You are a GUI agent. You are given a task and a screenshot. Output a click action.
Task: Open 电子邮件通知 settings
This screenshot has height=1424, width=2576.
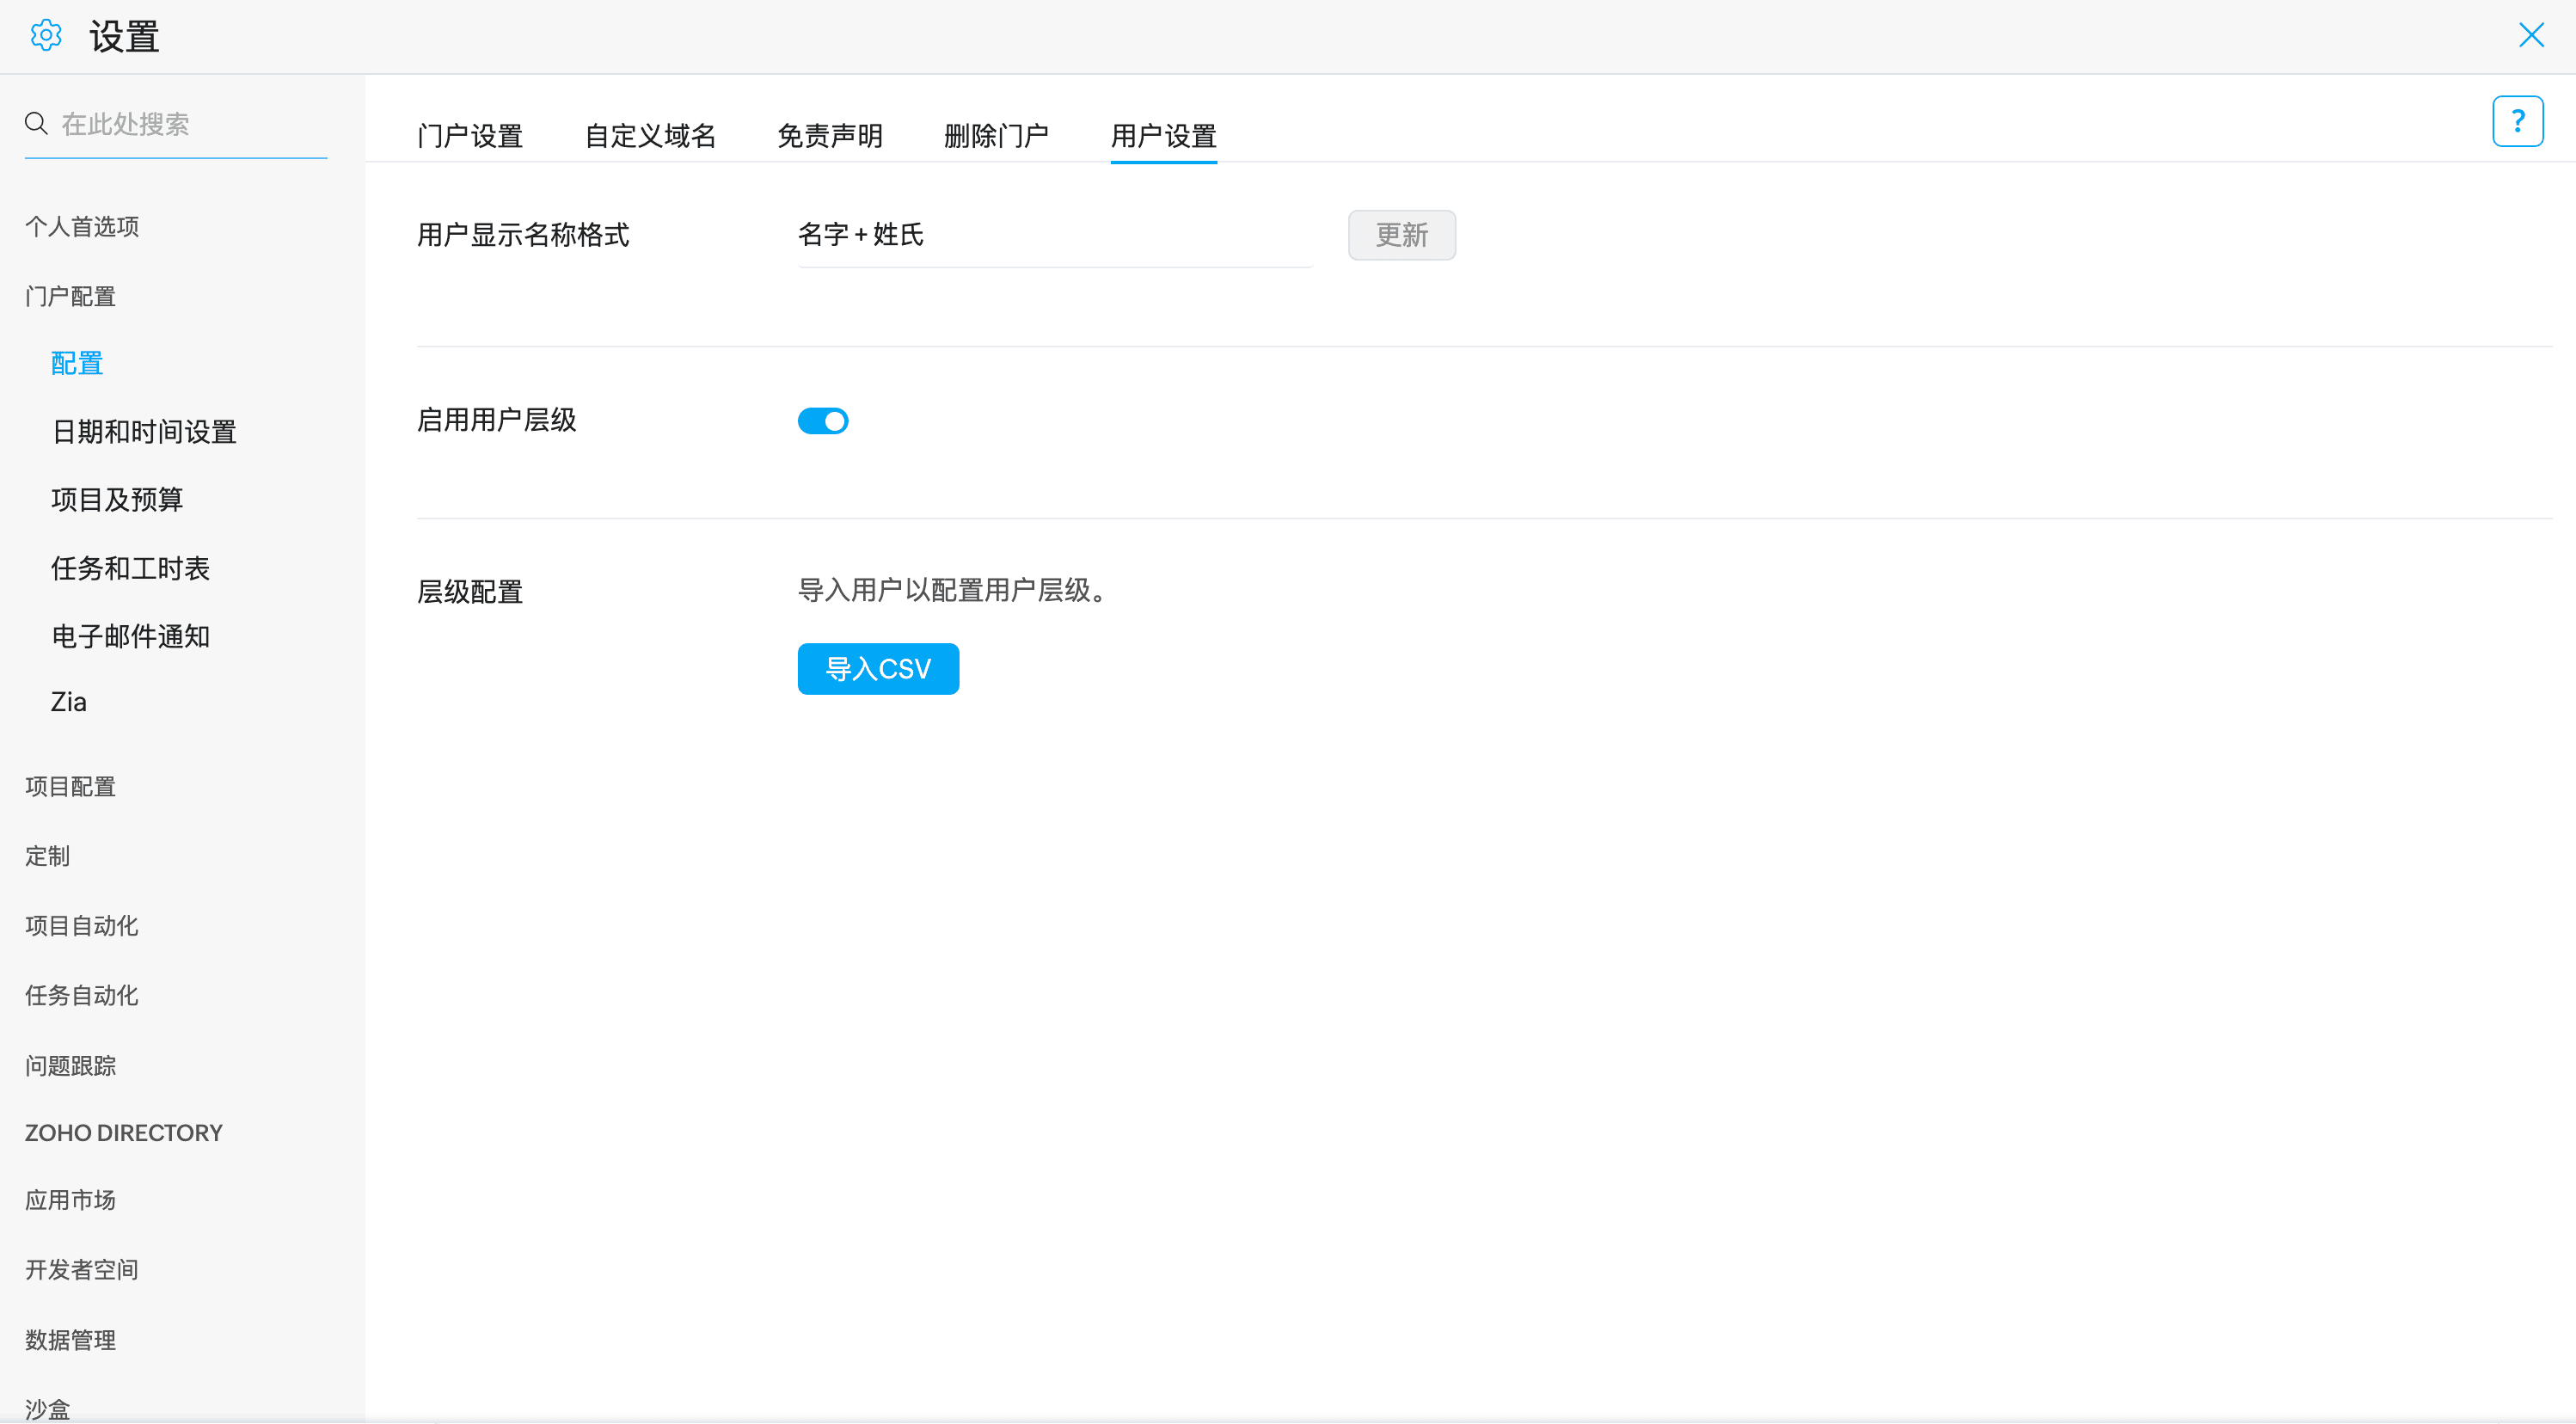tap(130, 637)
